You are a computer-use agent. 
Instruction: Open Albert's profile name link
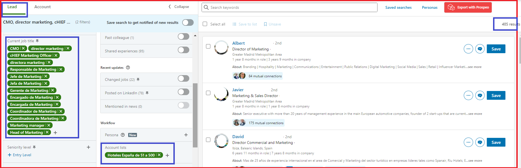point(238,43)
